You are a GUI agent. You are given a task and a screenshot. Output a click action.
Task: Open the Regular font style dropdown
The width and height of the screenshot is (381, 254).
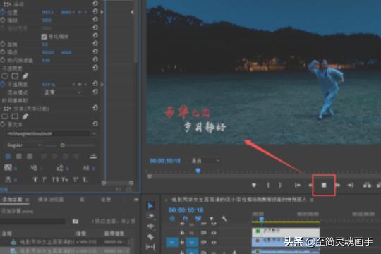24,145
